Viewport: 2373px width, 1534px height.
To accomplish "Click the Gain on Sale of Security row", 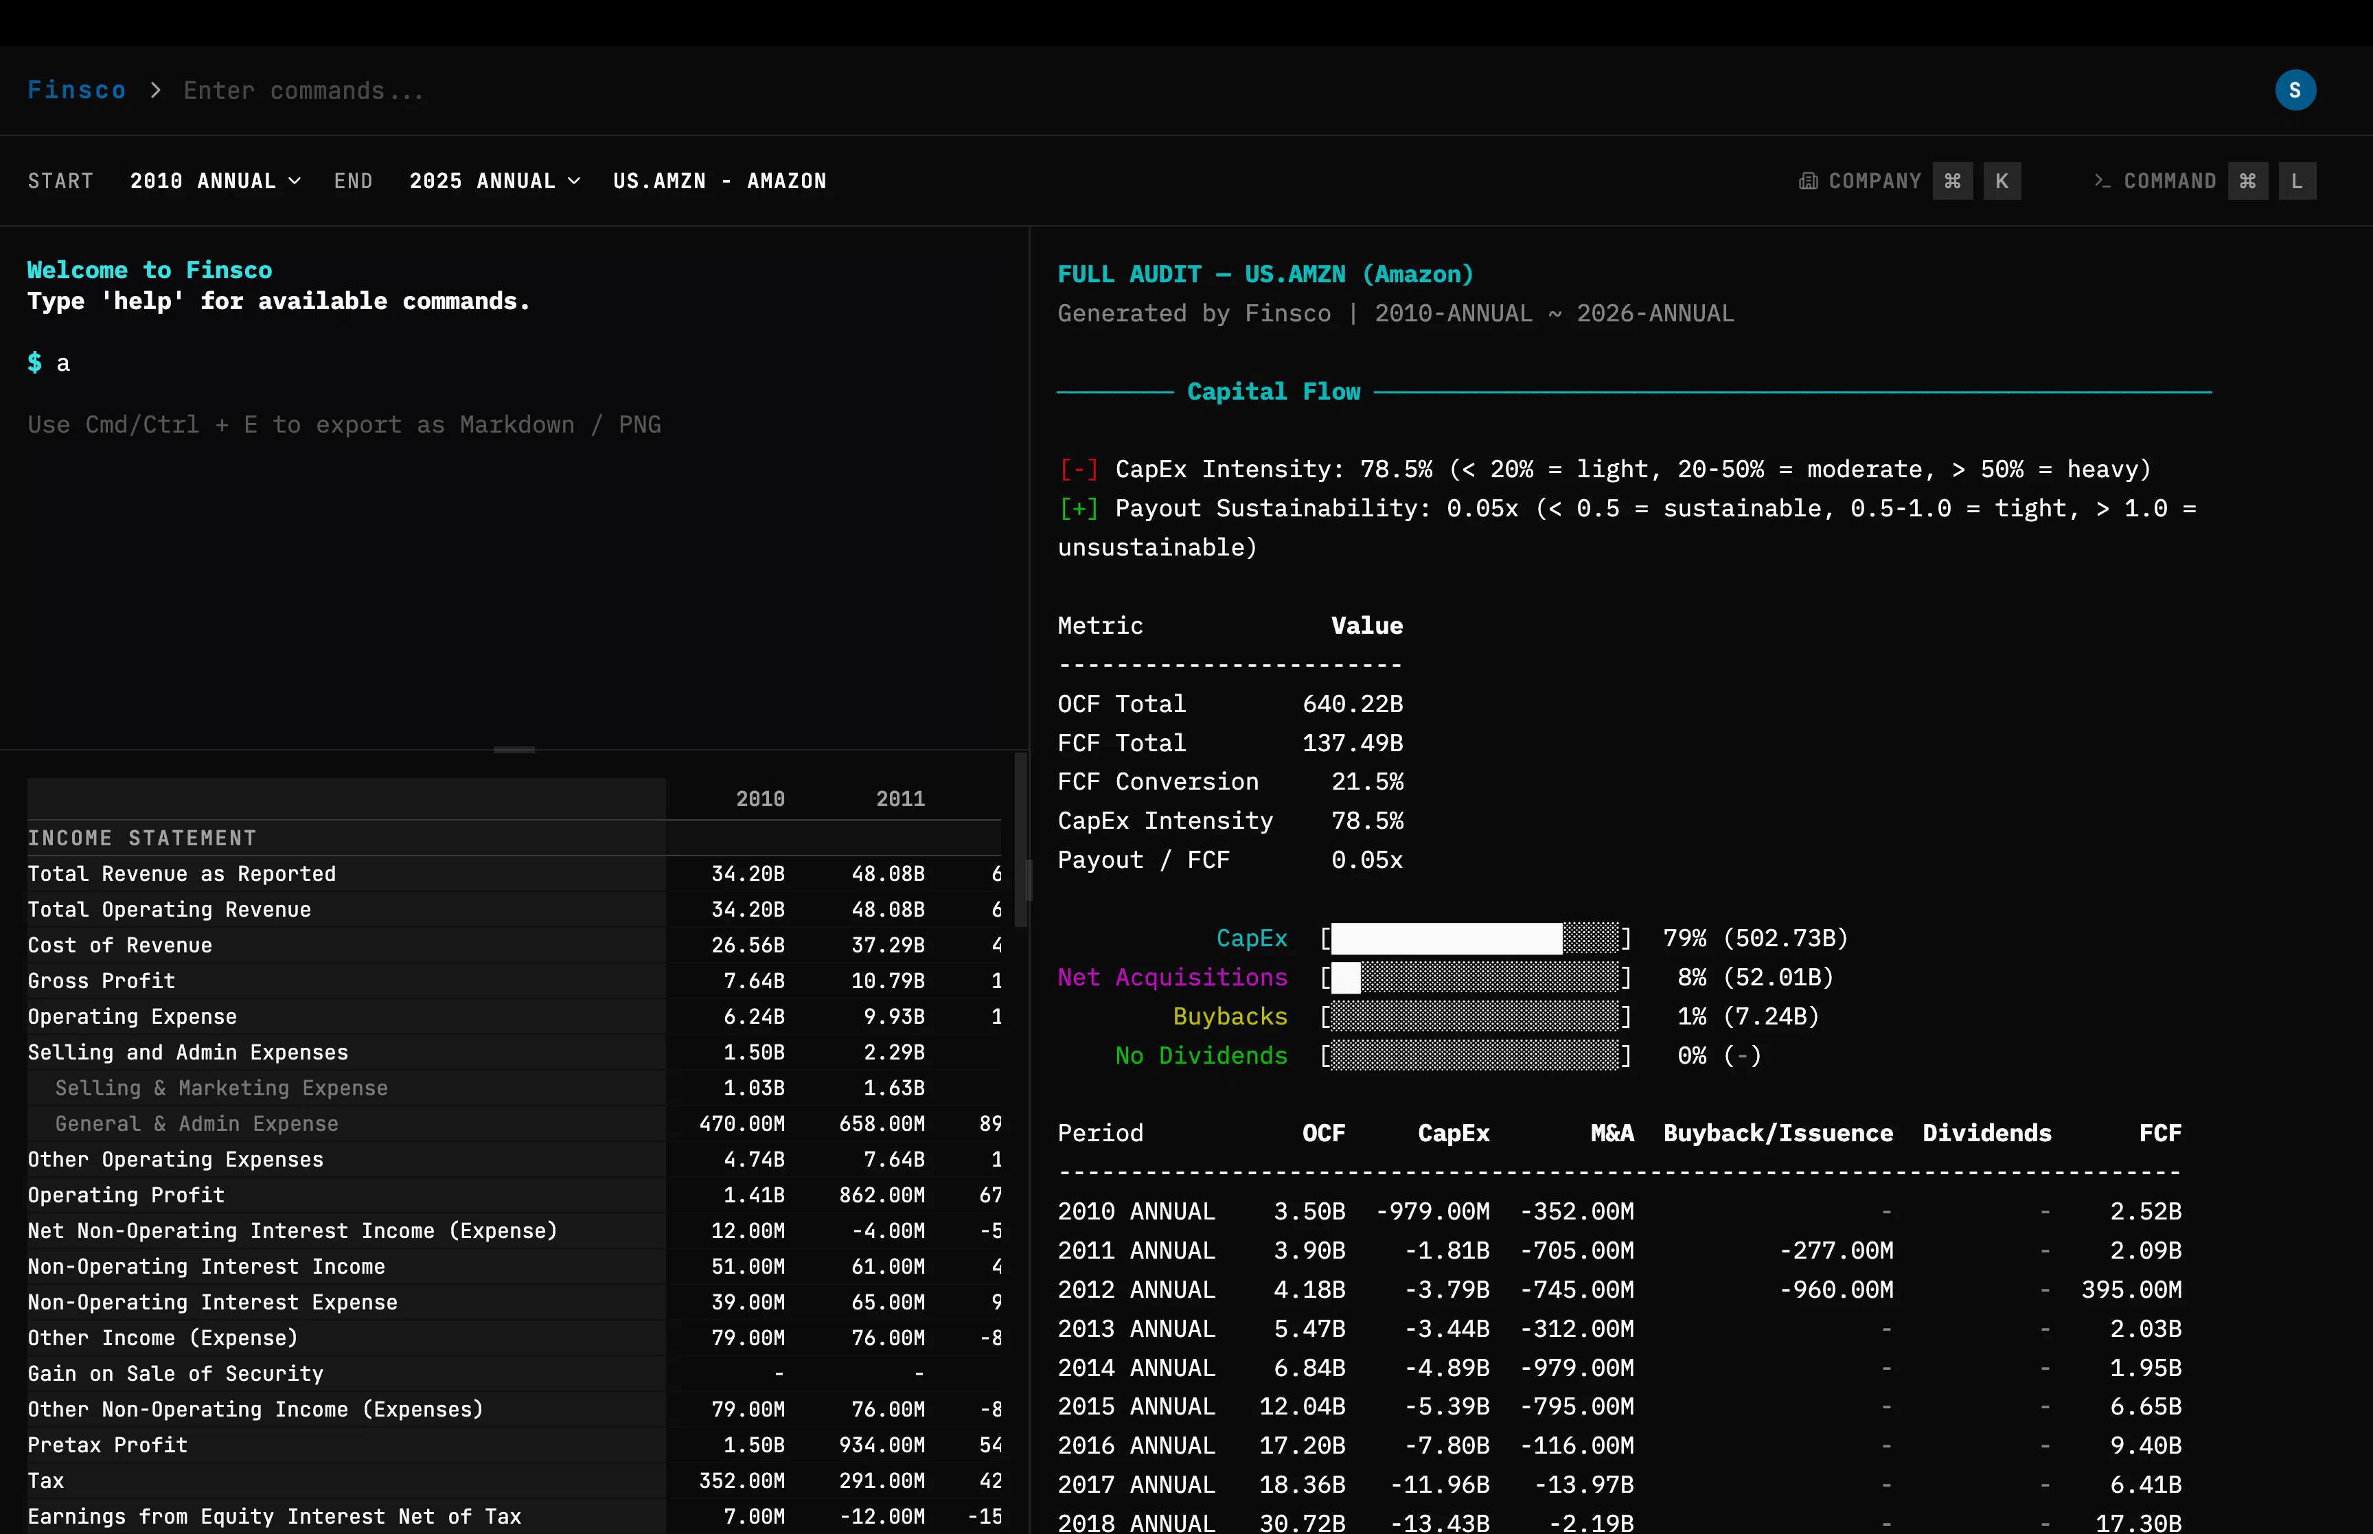I will 514,1373.
